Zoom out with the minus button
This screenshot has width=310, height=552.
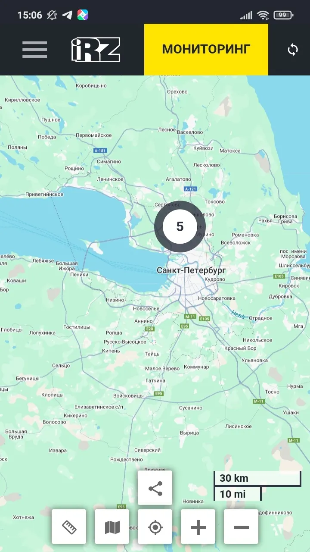pyautogui.click(x=241, y=527)
